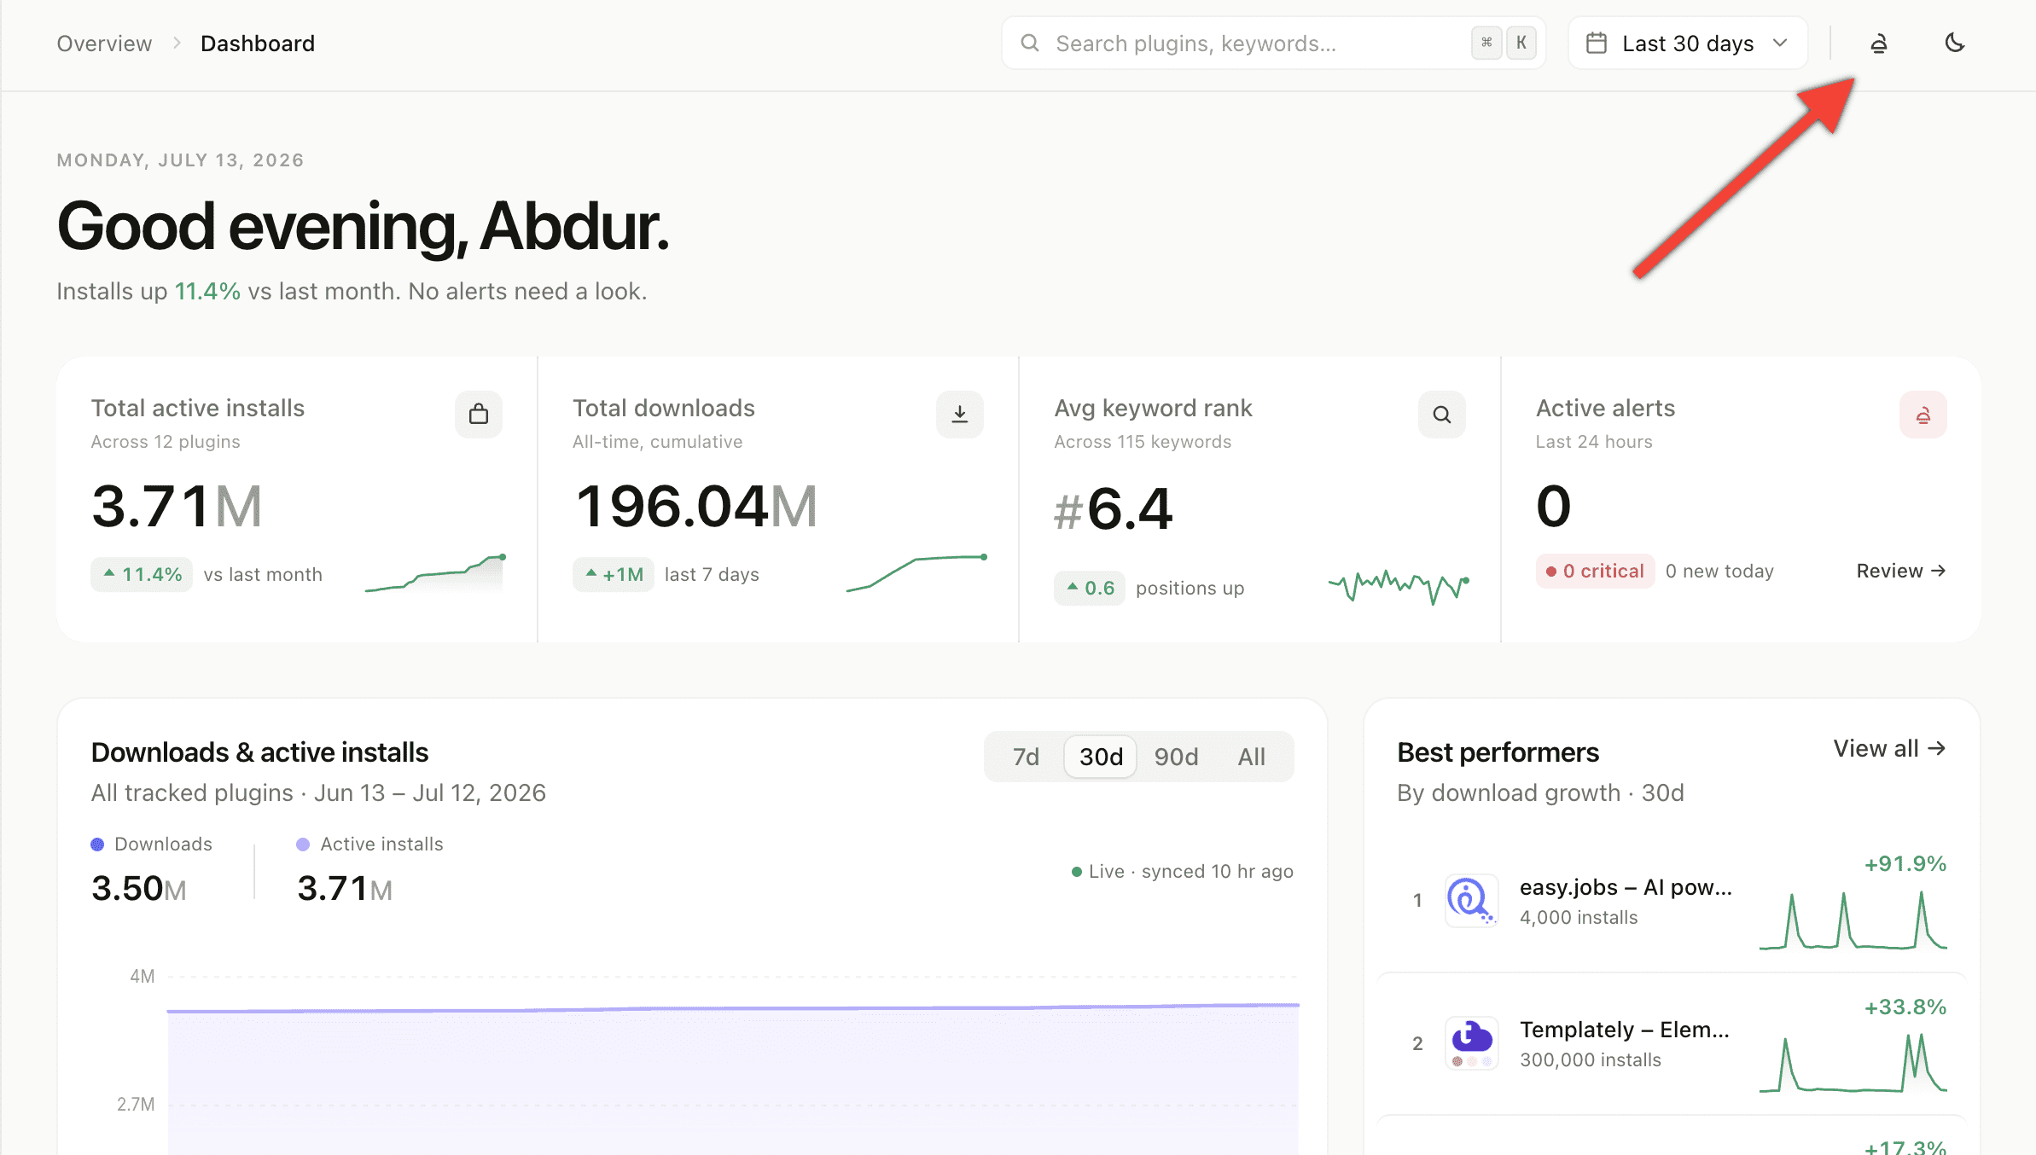Screen dimensions: 2036x1155
Task: Select the All chart range tab
Action: point(1252,757)
